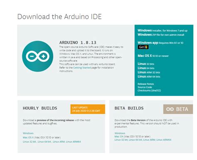Screen dimensions: 197x160
Task: Download Linux 32 bits from teal panel
Action: (x=146, y=64)
